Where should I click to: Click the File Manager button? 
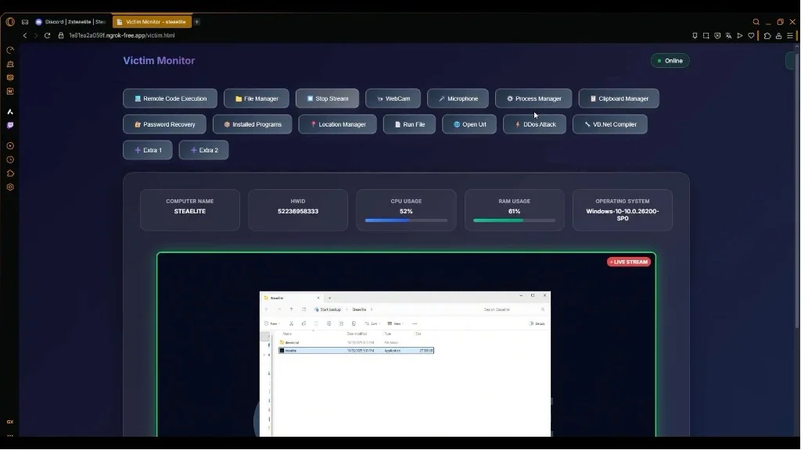[257, 98]
